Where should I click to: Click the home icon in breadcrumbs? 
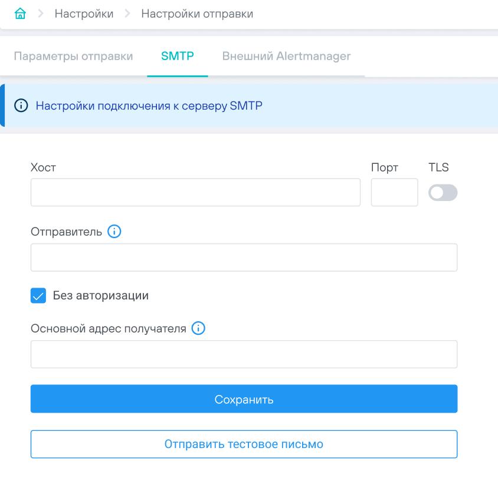click(20, 14)
